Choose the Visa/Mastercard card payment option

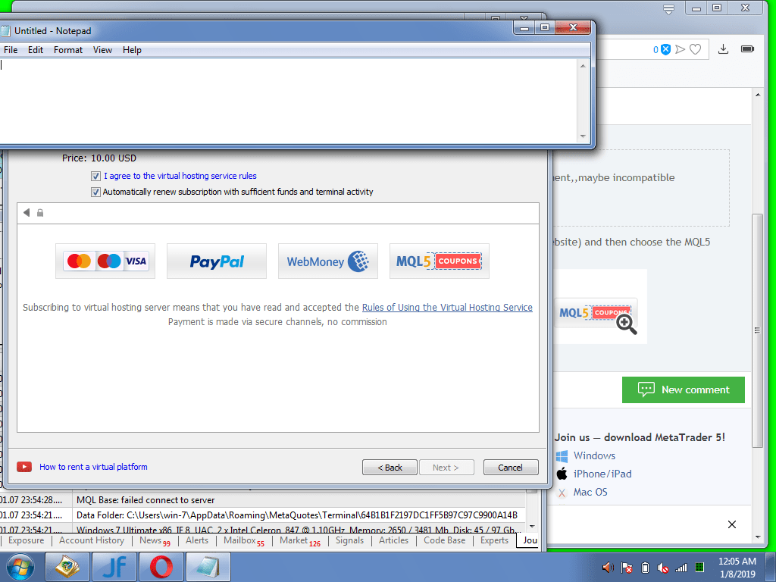[105, 261]
